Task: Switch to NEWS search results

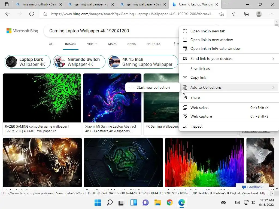Action: click(x=132, y=44)
